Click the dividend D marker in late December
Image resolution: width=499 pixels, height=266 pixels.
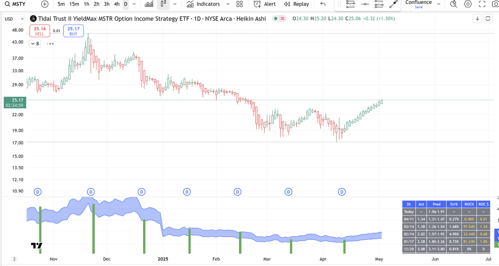pos(141,192)
